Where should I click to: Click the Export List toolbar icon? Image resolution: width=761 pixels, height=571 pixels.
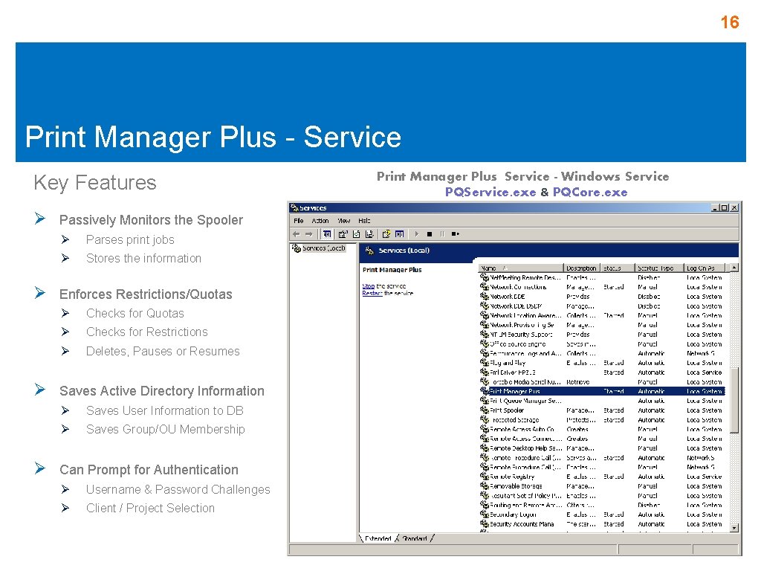tap(369, 234)
